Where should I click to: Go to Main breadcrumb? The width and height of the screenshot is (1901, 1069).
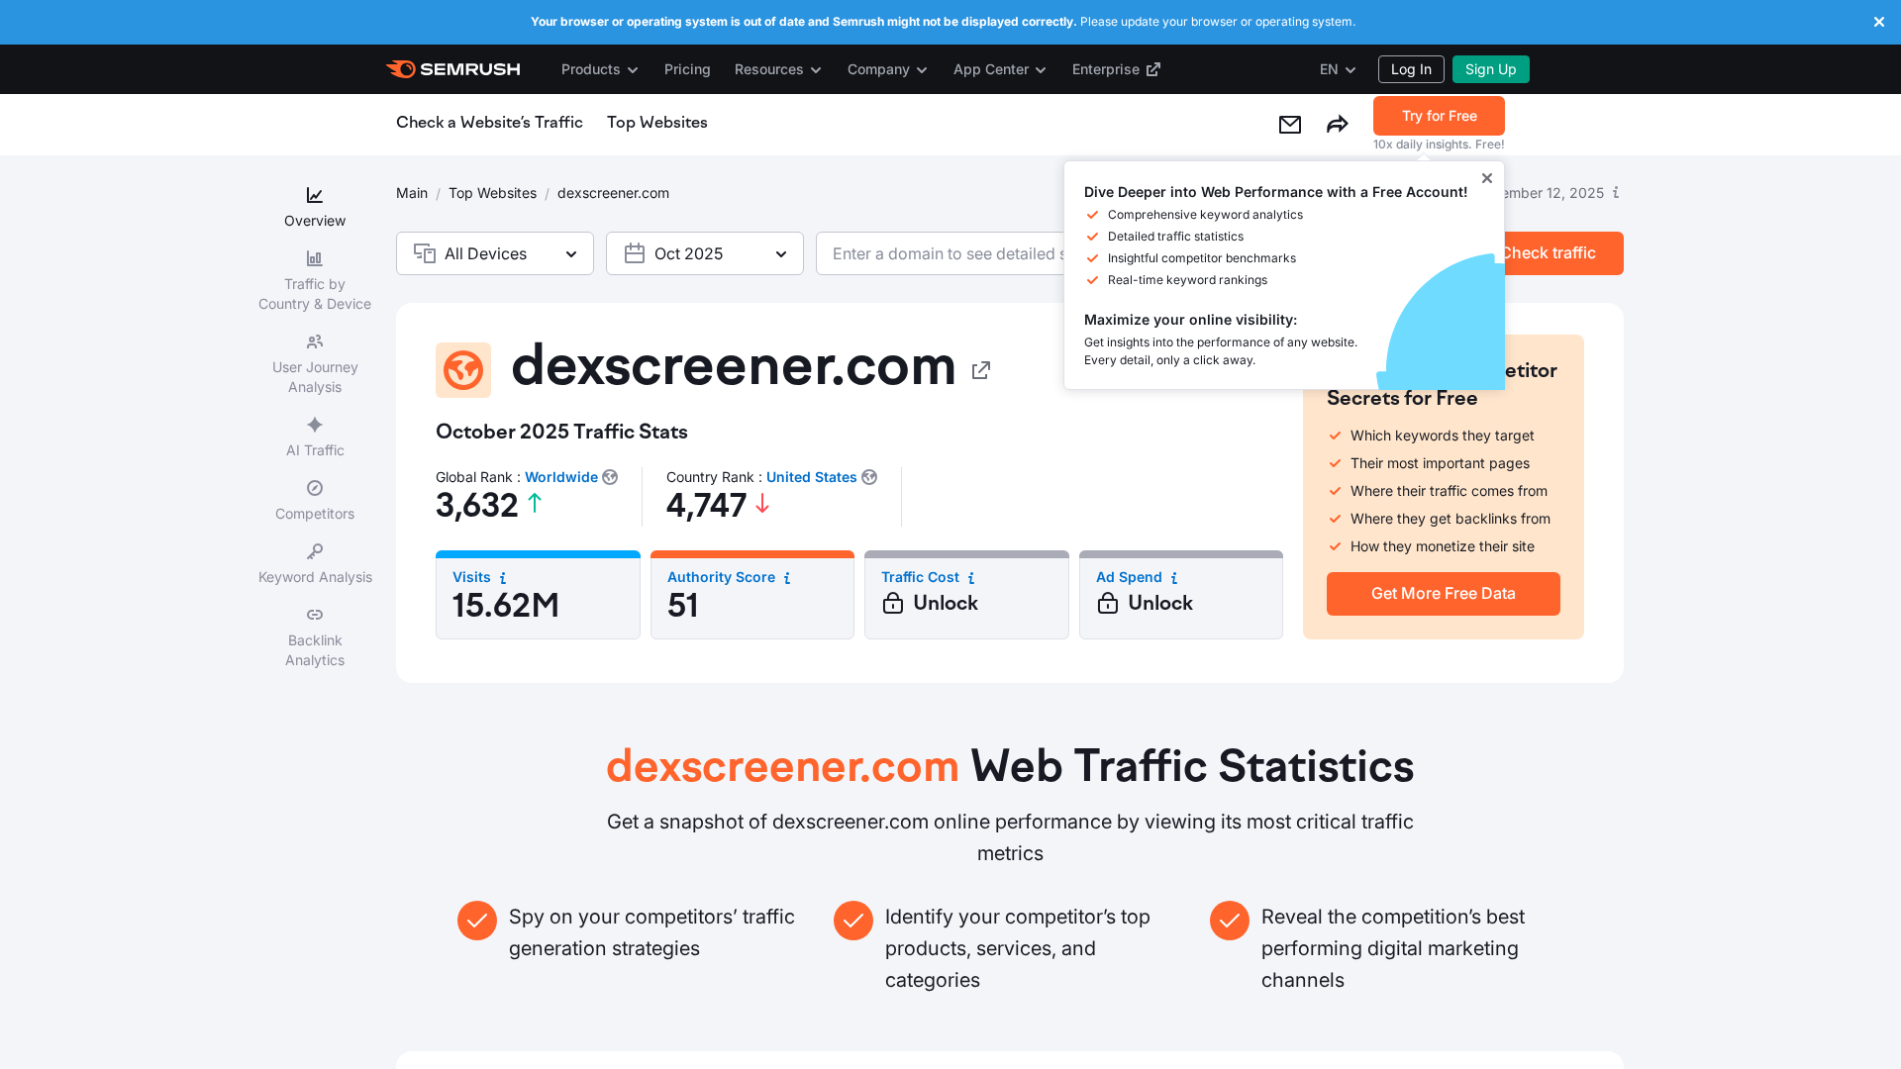tap(412, 193)
